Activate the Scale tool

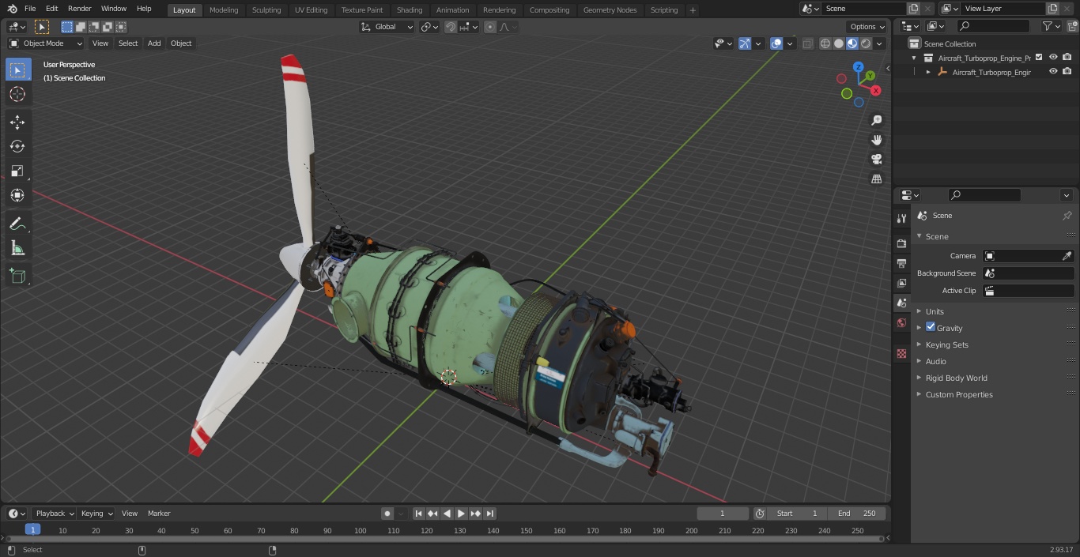(17, 171)
